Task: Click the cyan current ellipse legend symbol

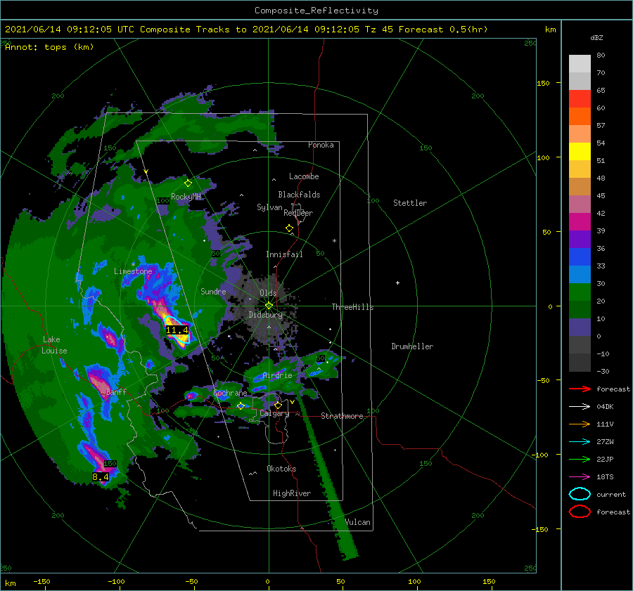Action: coord(580,494)
